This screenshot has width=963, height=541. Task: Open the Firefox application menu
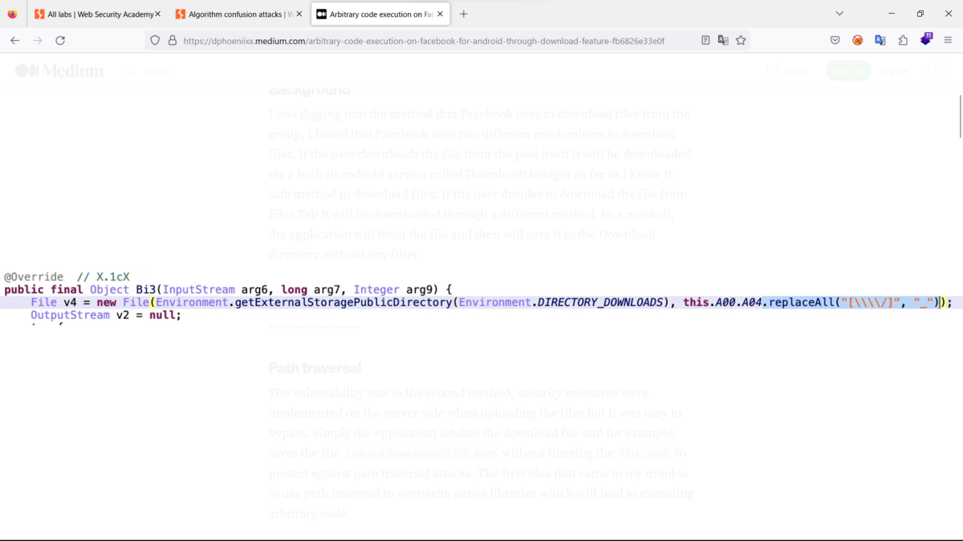tap(949, 38)
